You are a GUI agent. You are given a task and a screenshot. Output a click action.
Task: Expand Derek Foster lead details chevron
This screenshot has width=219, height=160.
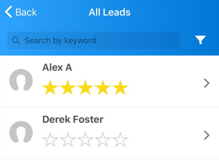[x=207, y=135]
